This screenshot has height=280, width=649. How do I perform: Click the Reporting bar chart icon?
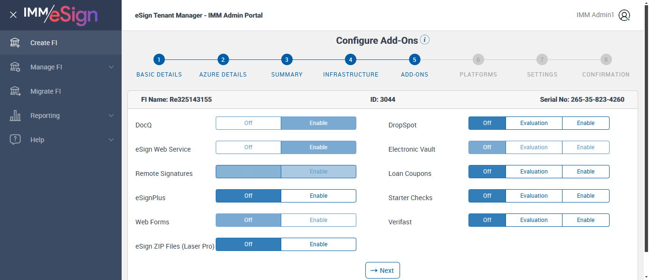tap(15, 116)
